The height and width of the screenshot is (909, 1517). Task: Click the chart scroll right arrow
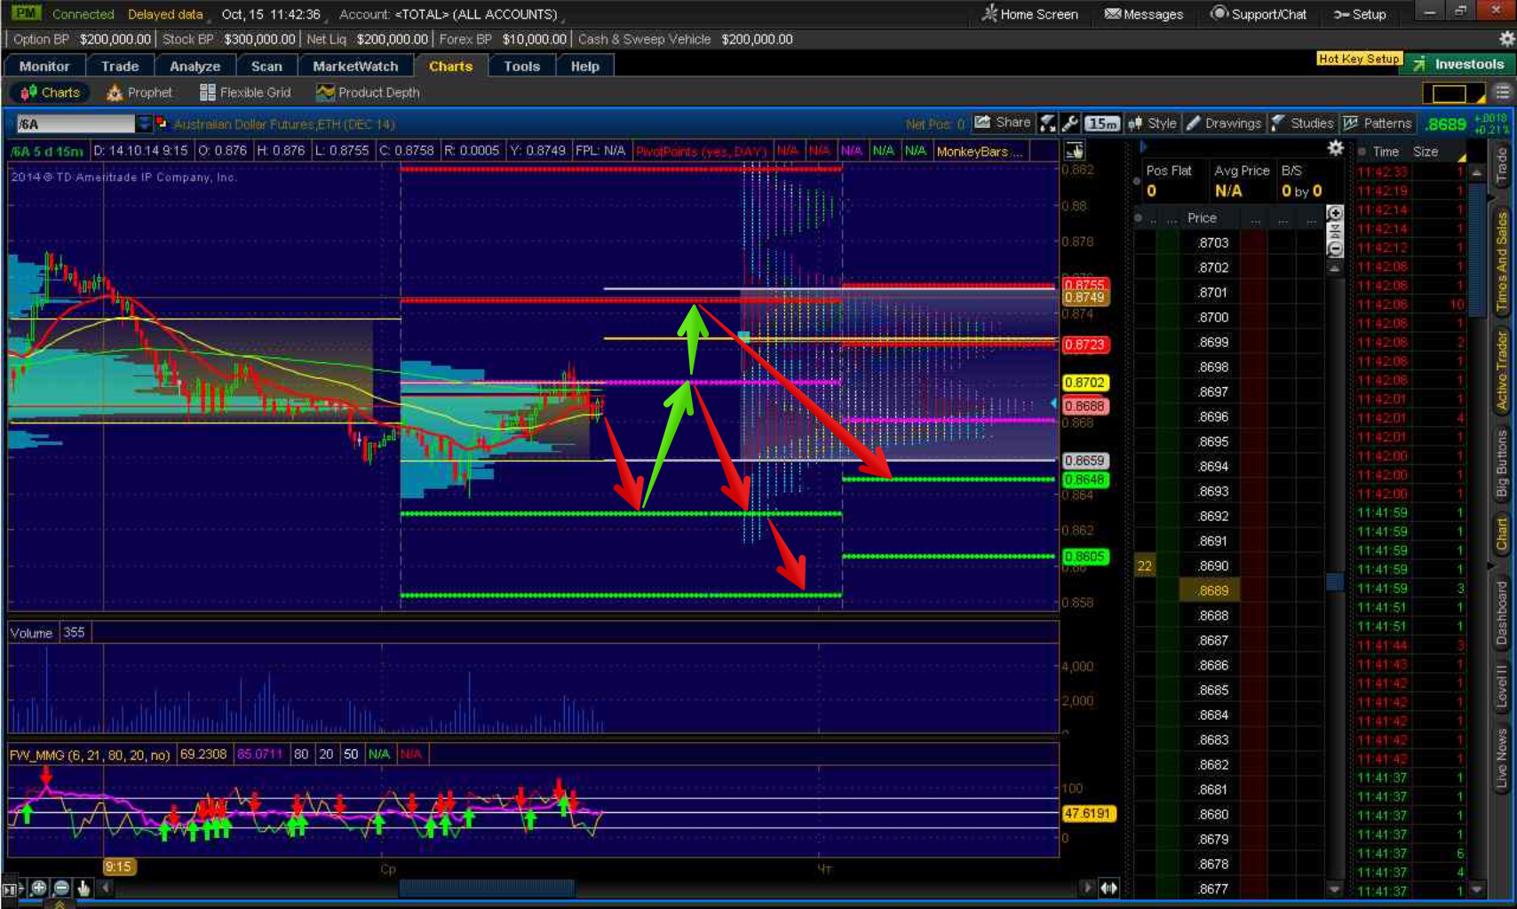tap(1087, 887)
